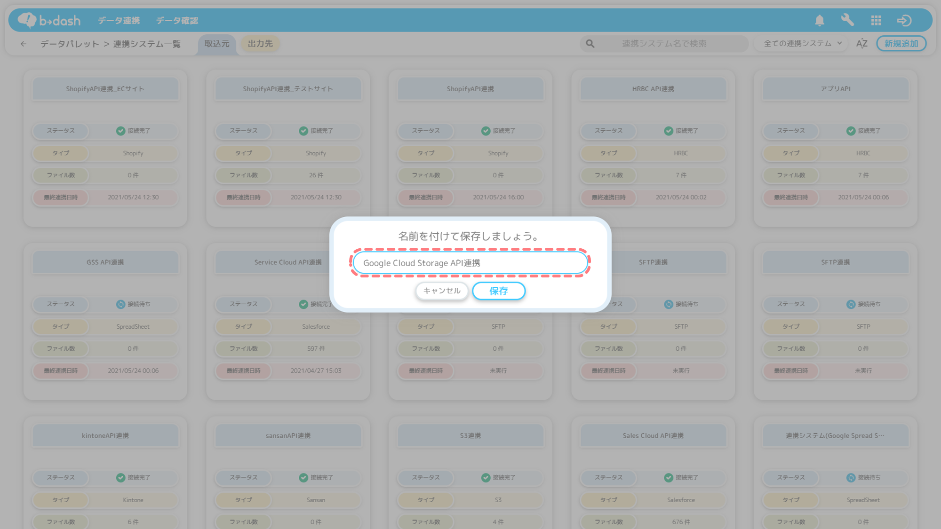This screenshot has width=941, height=529.
Task: Click the 6 件 file count value
Action: pos(133,522)
